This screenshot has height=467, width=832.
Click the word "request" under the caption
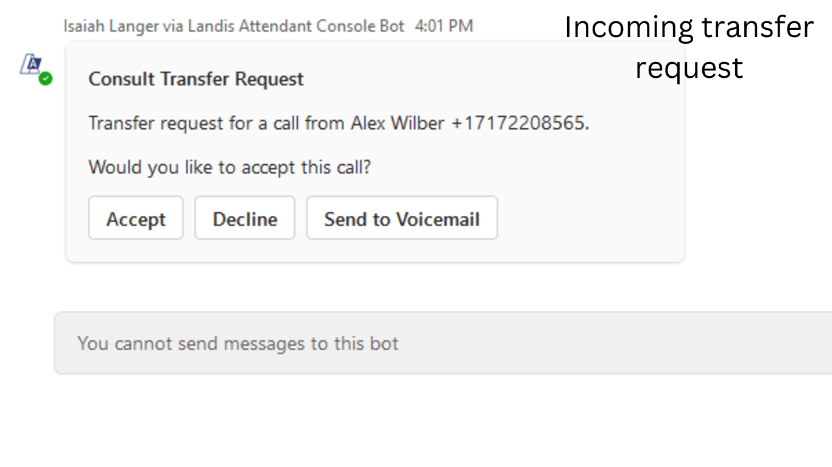point(689,67)
